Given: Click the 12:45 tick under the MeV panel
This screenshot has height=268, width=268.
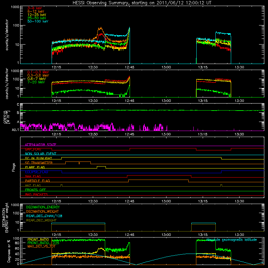Looking at the screenshot, I should pyautogui.click(x=130, y=101).
